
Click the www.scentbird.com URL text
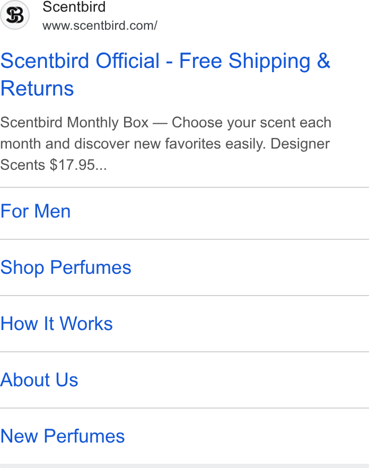click(100, 25)
